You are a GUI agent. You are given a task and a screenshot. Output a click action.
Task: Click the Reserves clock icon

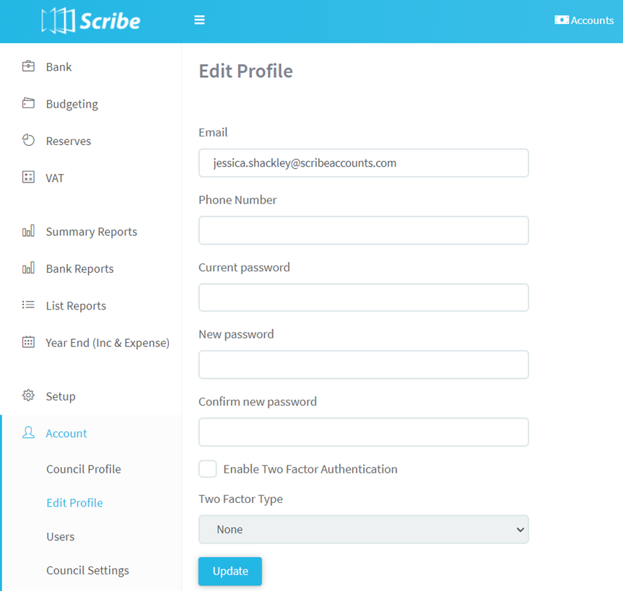27,141
